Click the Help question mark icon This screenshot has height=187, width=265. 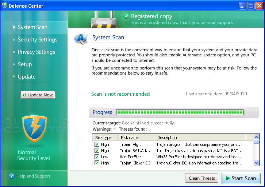[11, 176]
